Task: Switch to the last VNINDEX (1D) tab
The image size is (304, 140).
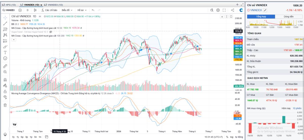Action: coord(53,5)
